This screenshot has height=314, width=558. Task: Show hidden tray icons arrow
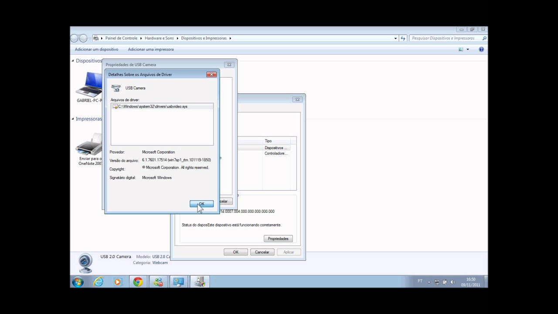(x=429, y=282)
